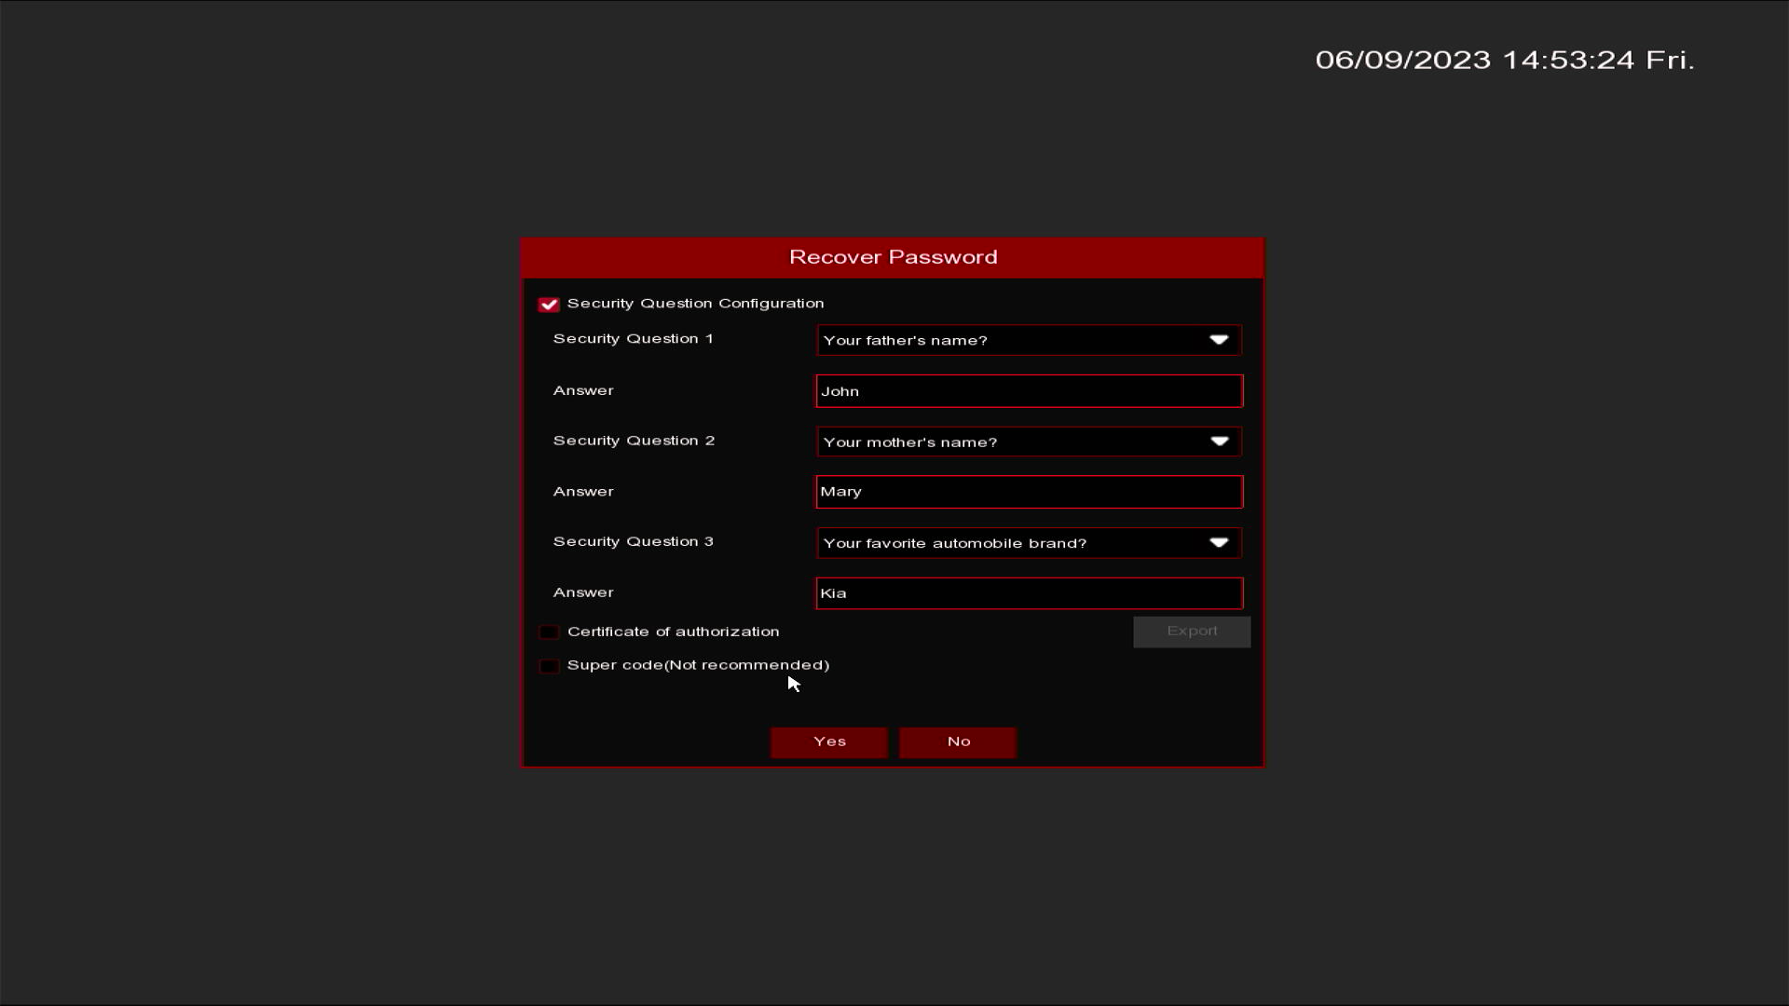Click Certificate of authorization label text
This screenshot has height=1006, width=1789.
click(x=673, y=632)
